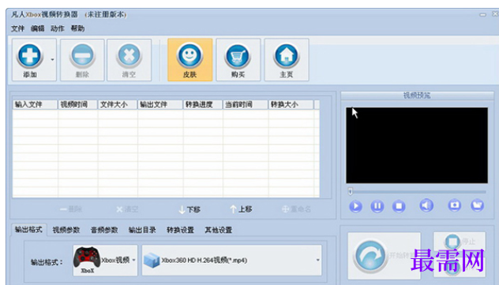Screen dimensions: 499x285
Task: Click the 添加 (add) plus icon
Action: pos(30,56)
